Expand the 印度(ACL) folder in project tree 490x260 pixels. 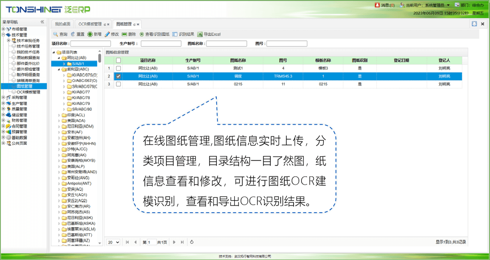point(59,115)
